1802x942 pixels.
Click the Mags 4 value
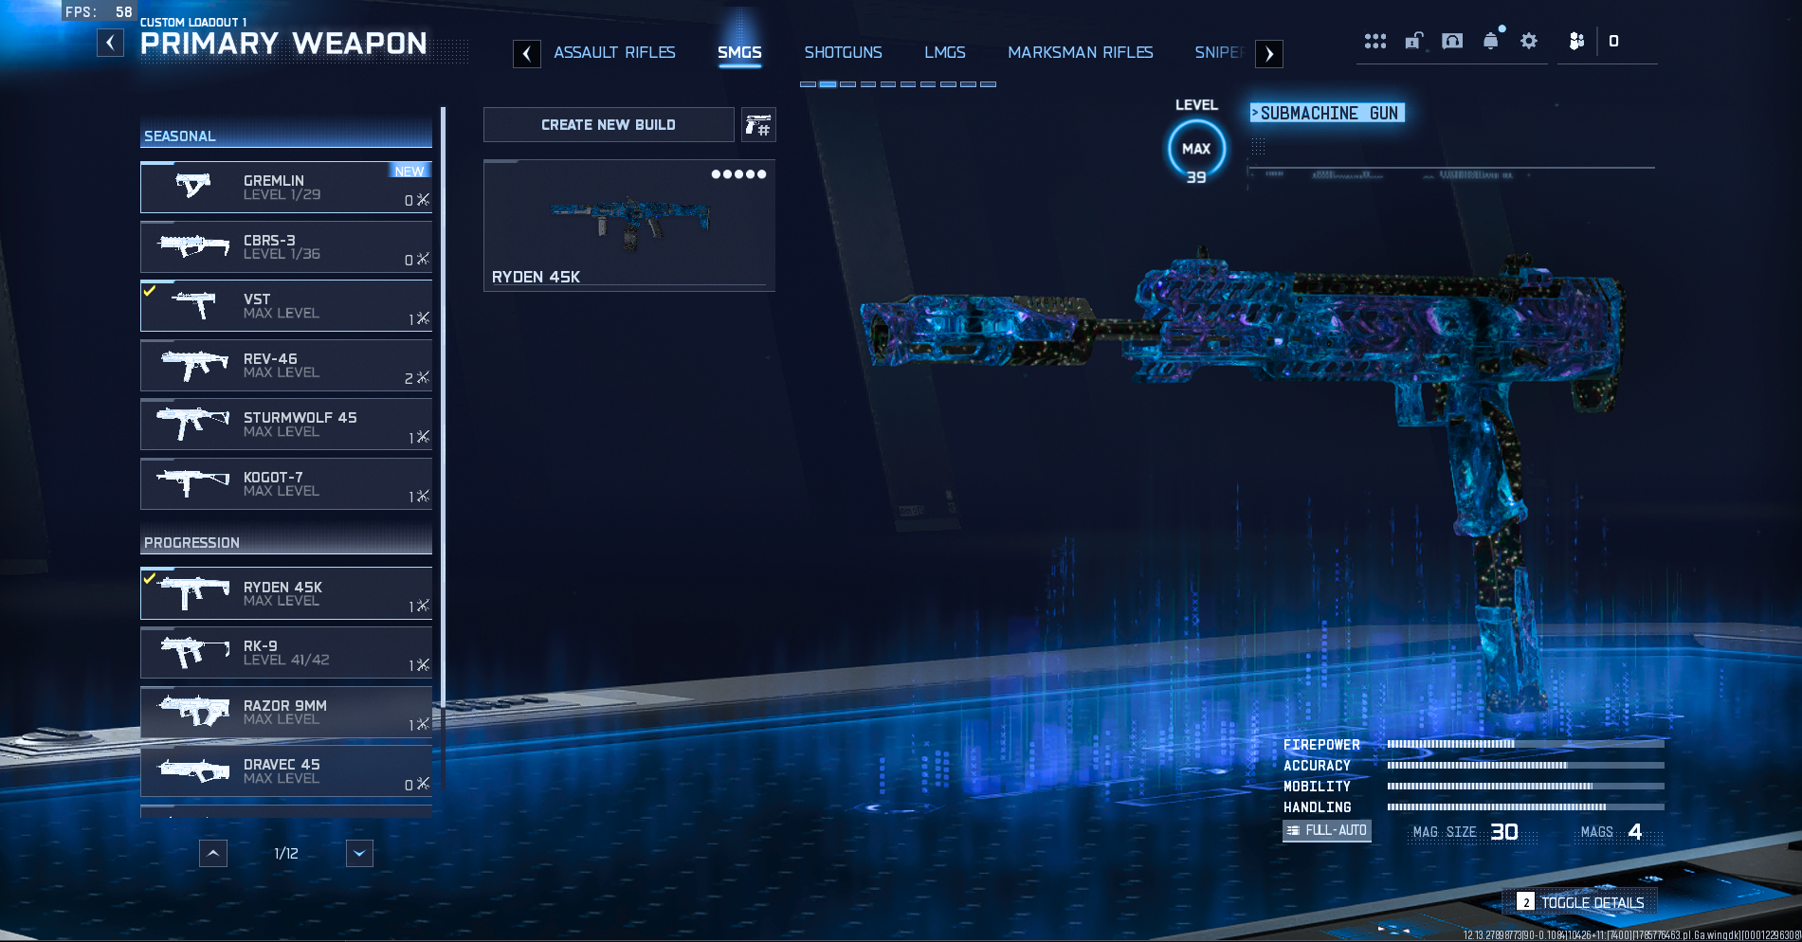[1635, 832]
